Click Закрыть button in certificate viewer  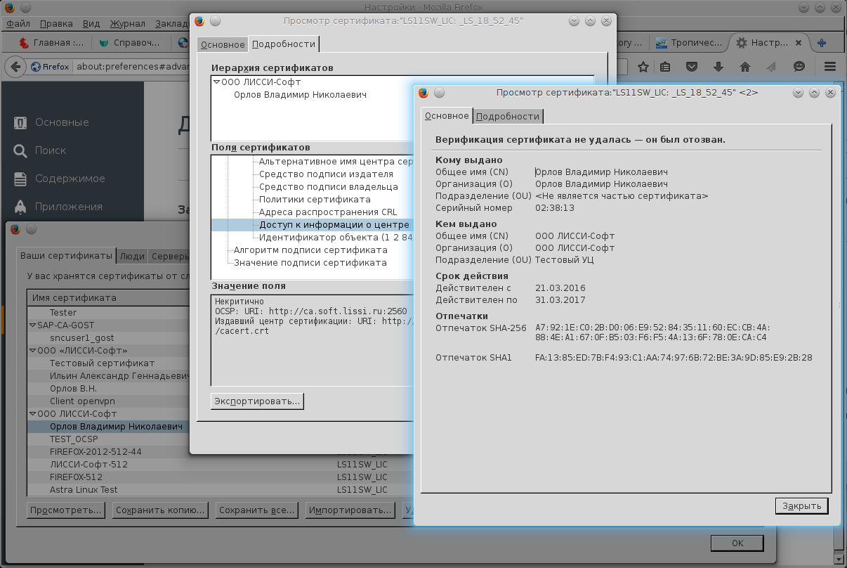tap(802, 506)
